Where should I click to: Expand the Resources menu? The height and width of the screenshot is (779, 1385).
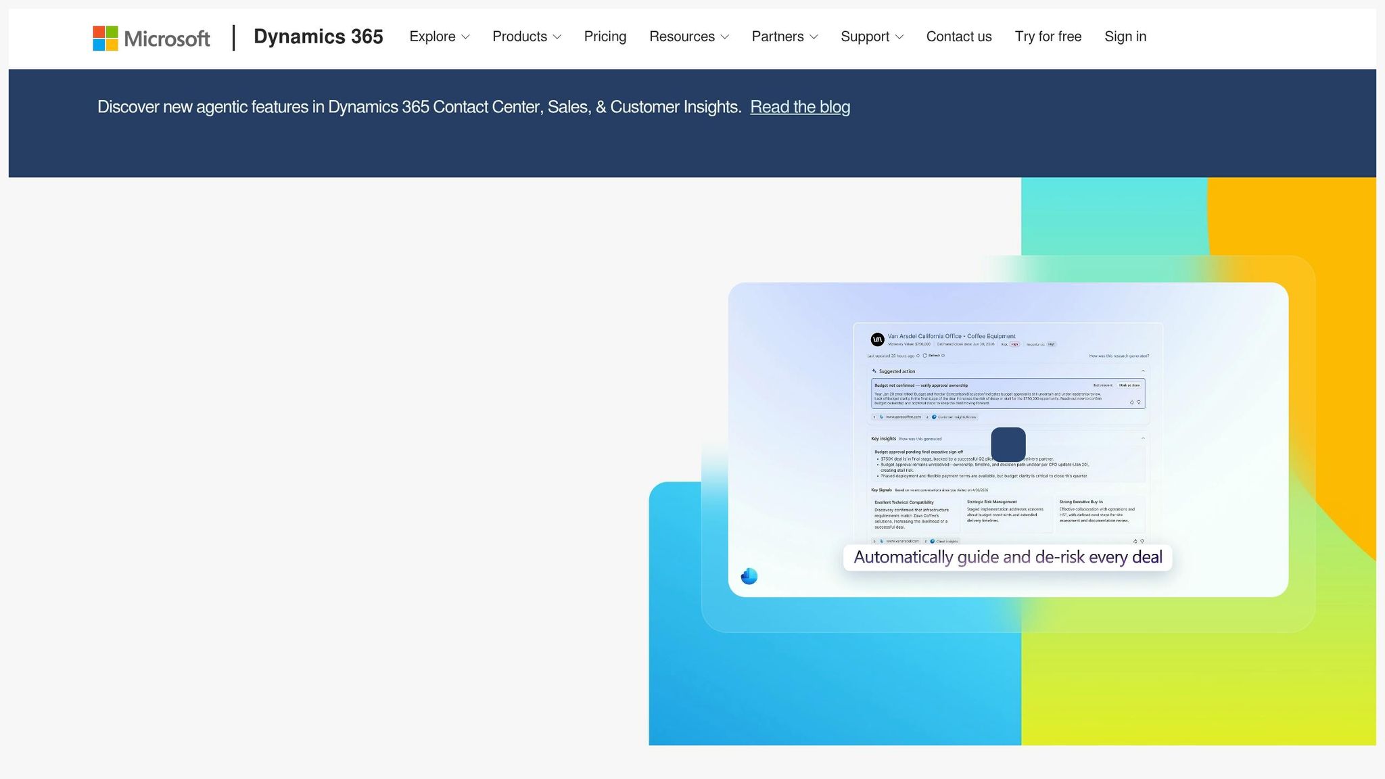(689, 37)
